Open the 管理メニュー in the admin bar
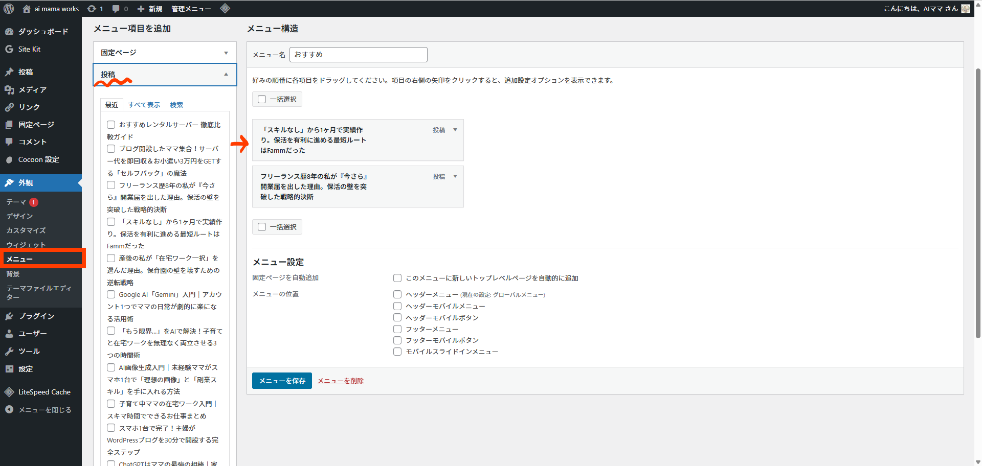 [191, 8]
